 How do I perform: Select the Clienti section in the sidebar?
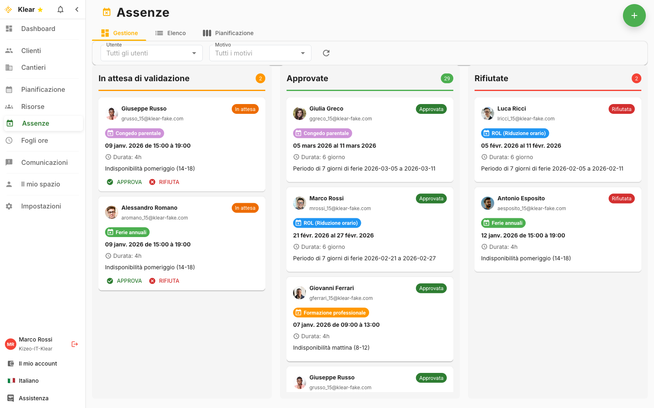[31, 51]
